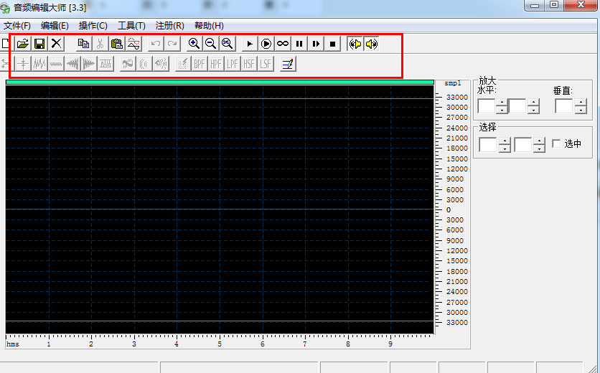Play selection with circled play button
The width and height of the screenshot is (600, 373).
coord(266,44)
